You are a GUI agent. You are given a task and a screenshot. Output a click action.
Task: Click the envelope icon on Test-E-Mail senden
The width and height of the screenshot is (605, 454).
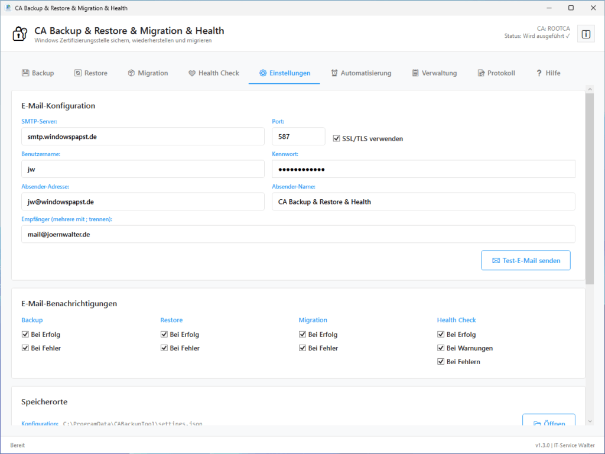click(497, 260)
